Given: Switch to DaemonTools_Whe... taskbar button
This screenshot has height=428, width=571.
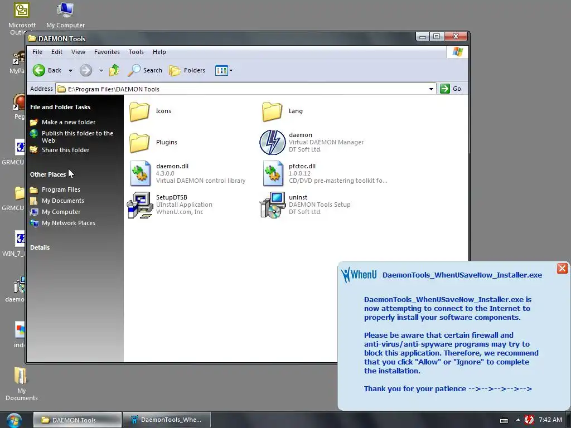Looking at the screenshot, I should [x=166, y=420].
